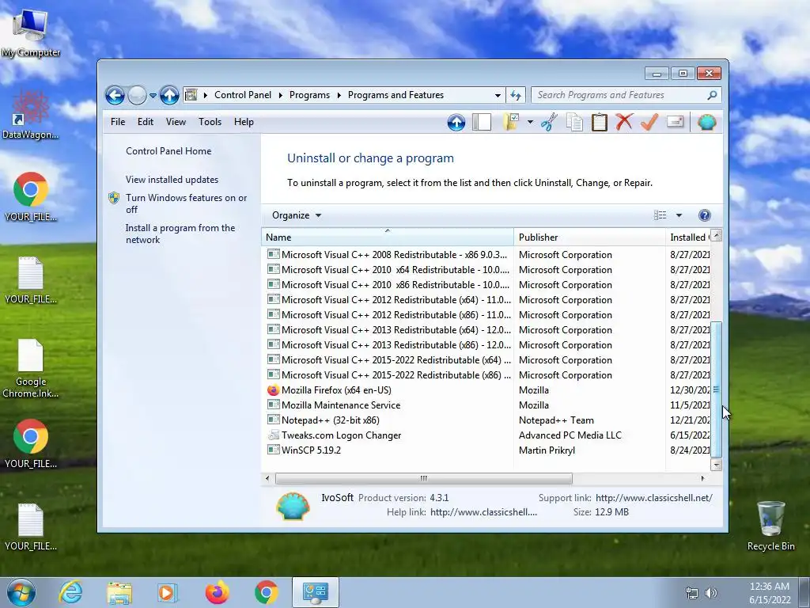
Task: Click the folder options toolbar icon
Action: coord(511,123)
